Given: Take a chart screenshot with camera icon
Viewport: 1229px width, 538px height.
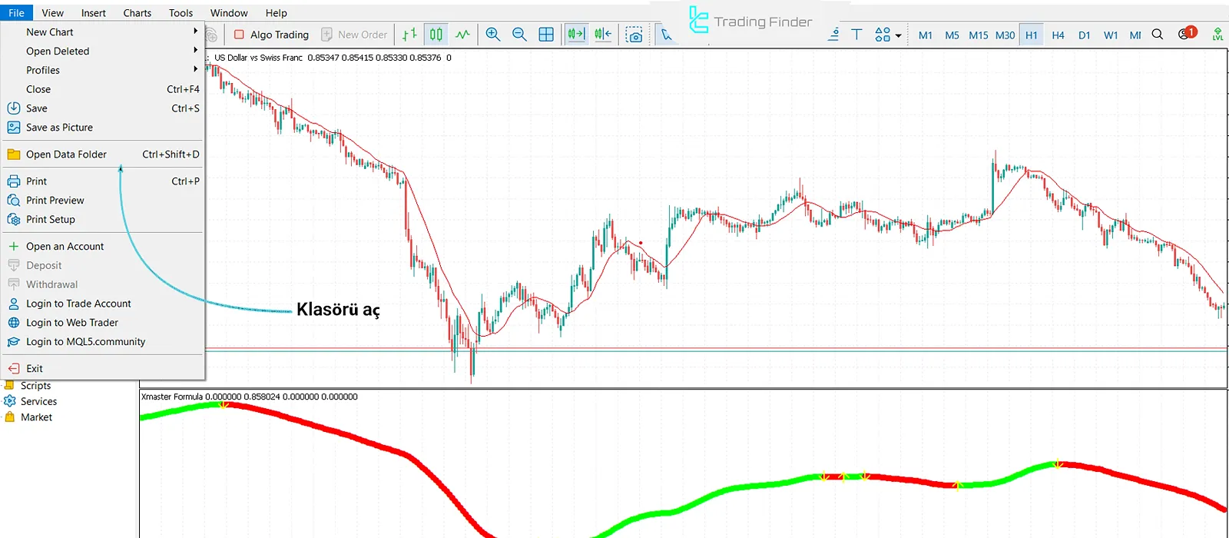Looking at the screenshot, I should pos(634,35).
